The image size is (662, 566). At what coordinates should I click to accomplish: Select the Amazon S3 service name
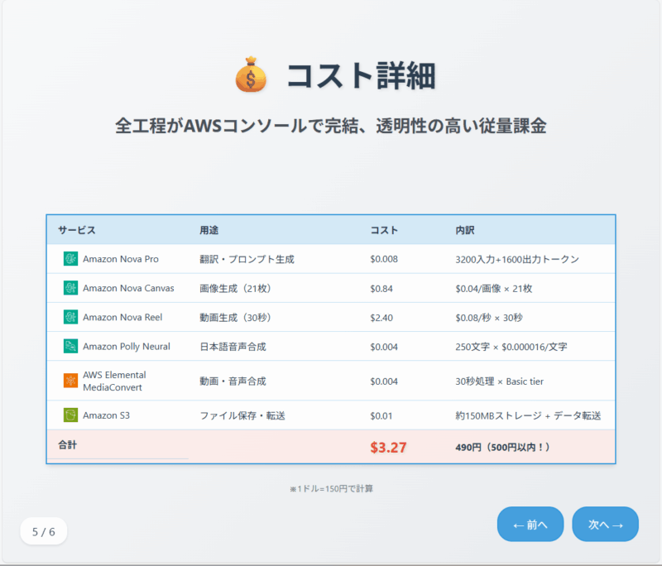point(107,415)
